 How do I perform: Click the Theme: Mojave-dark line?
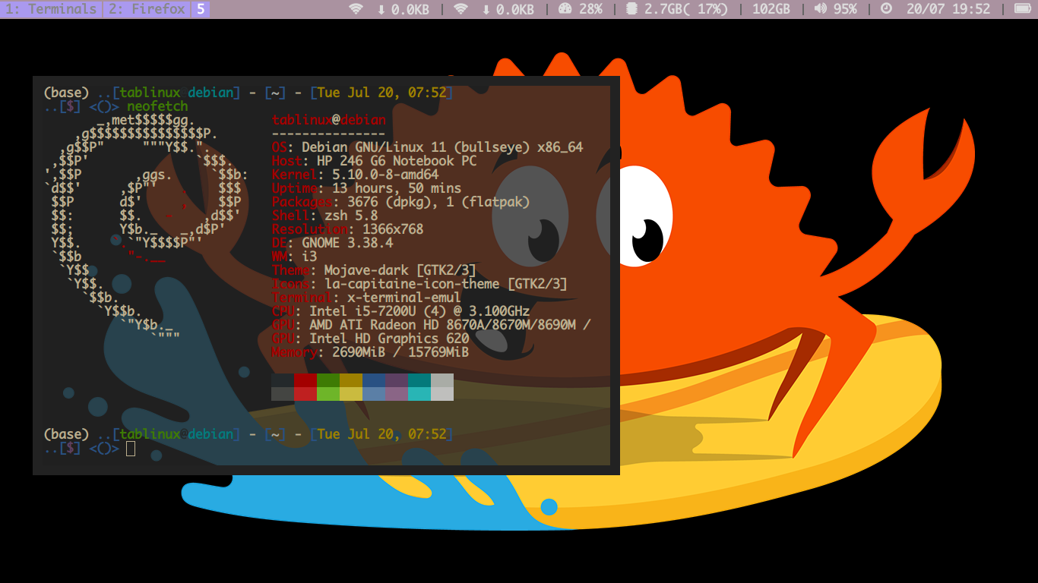tap(374, 270)
